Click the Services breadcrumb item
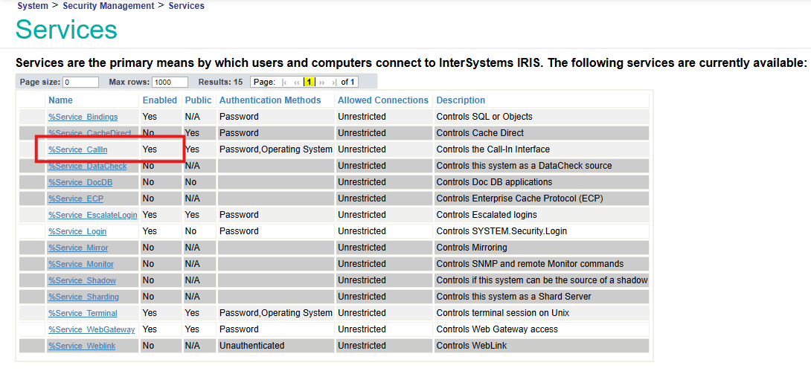Image resolution: width=811 pixels, height=371 pixels. coord(187,6)
